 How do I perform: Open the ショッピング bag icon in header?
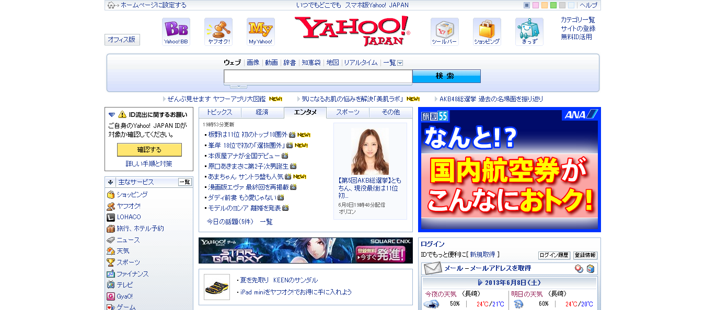pyautogui.click(x=487, y=32)
